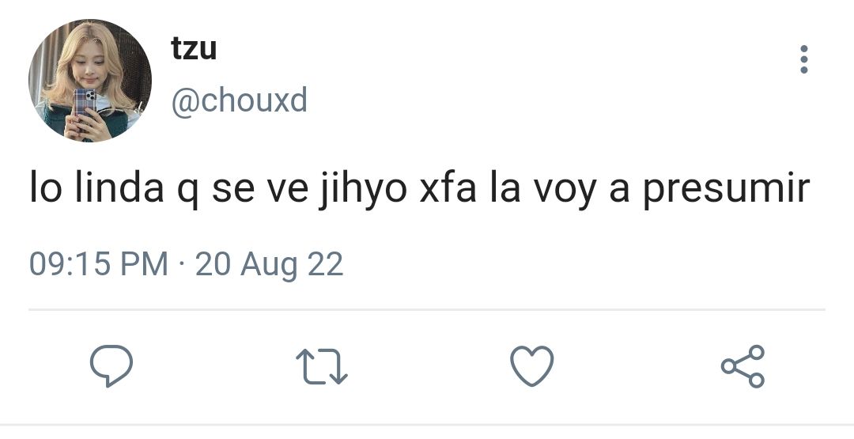
Task: Click the tweet's first word lo
Action: click(x=44, y=187)
